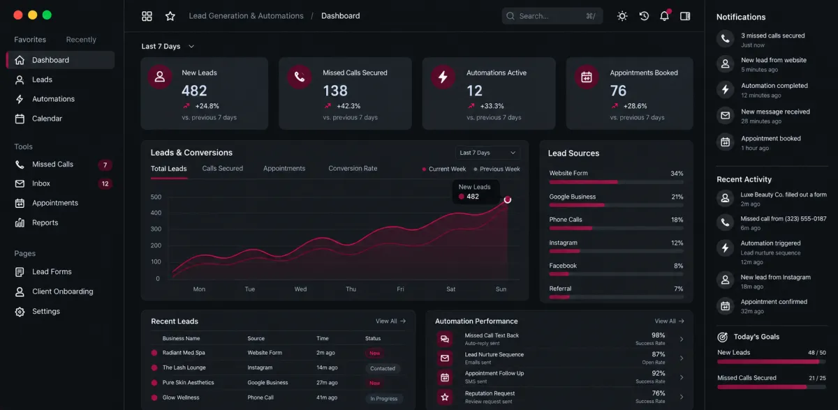Open Reports from the sidebar

coord(60,222)
